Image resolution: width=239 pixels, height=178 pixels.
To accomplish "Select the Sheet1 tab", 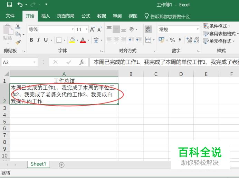I will tap(38, 164).
